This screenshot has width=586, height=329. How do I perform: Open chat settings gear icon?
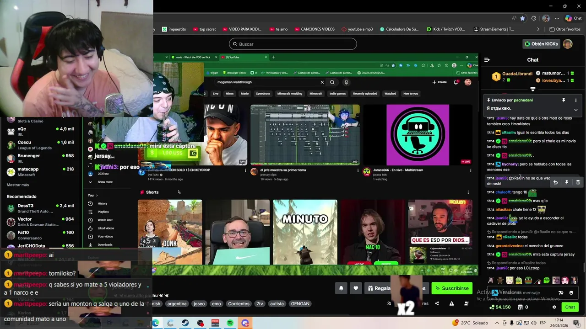click(x=554, y=307)
